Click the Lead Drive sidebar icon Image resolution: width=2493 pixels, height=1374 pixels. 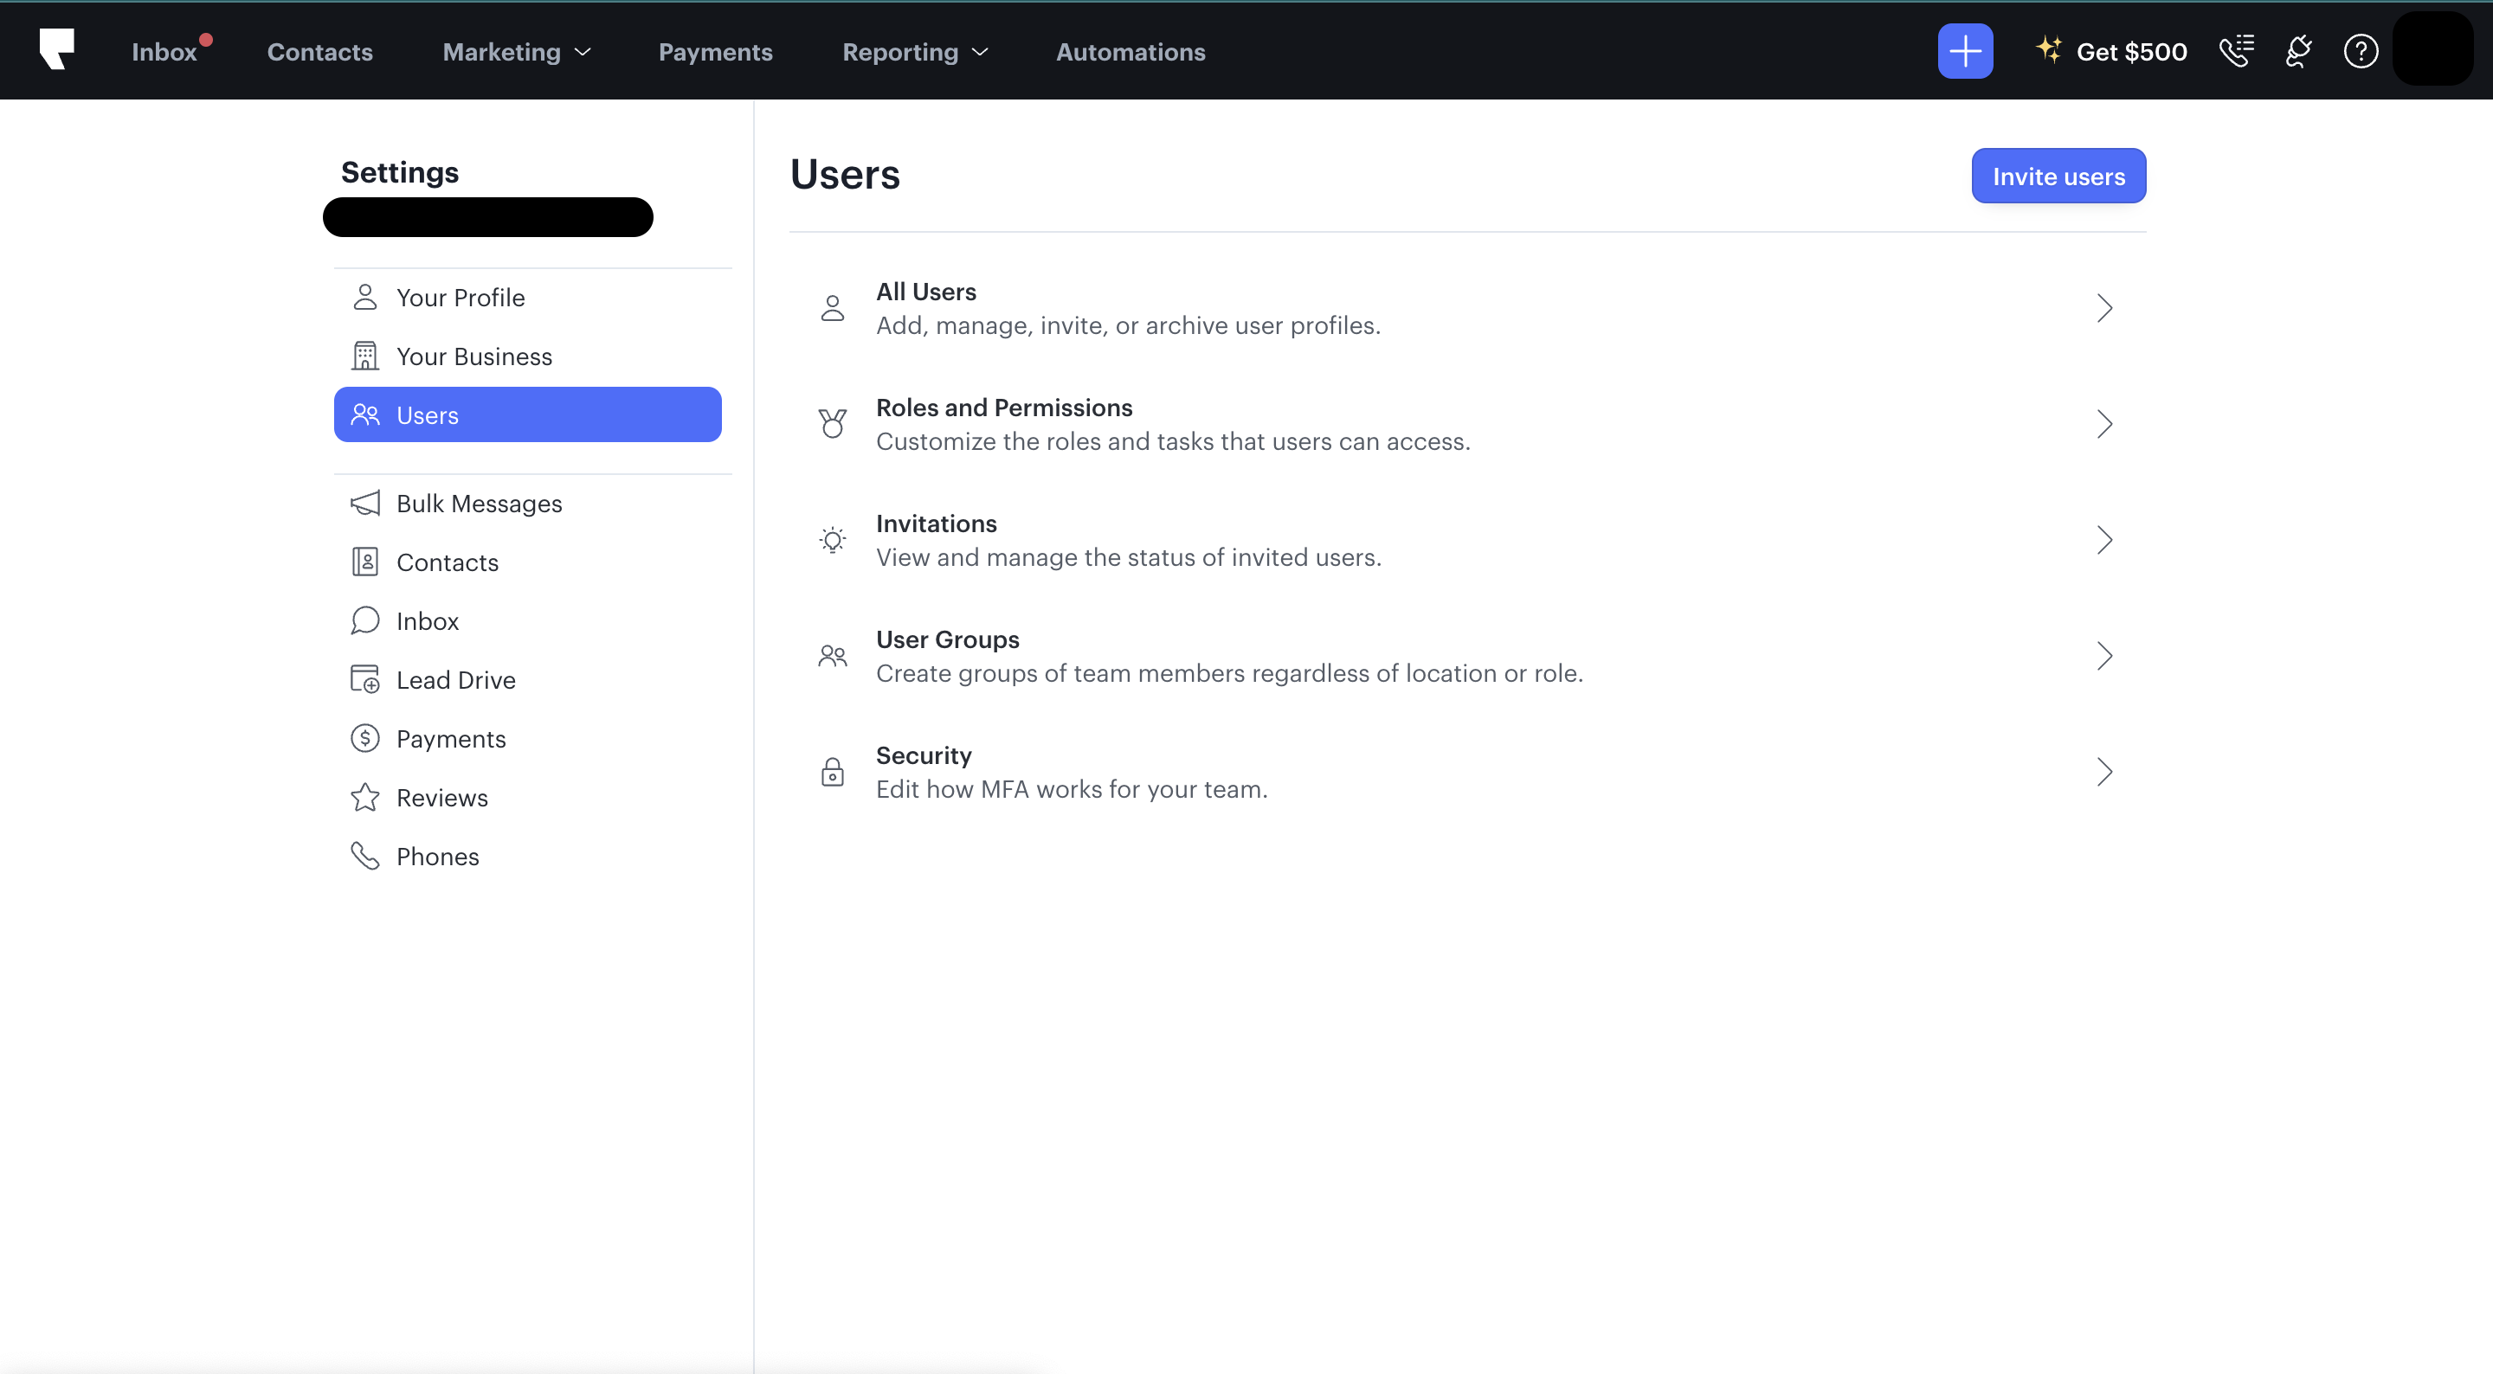point(364,679)
